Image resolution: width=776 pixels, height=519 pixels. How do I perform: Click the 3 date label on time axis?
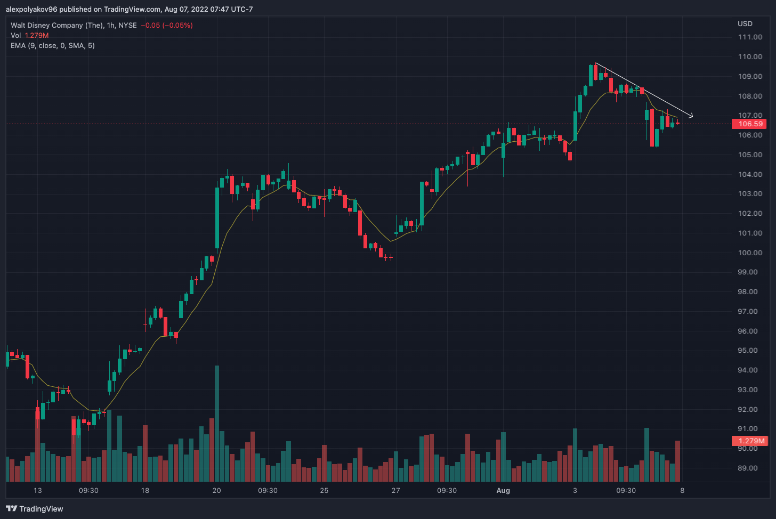(x=575, y=490)
